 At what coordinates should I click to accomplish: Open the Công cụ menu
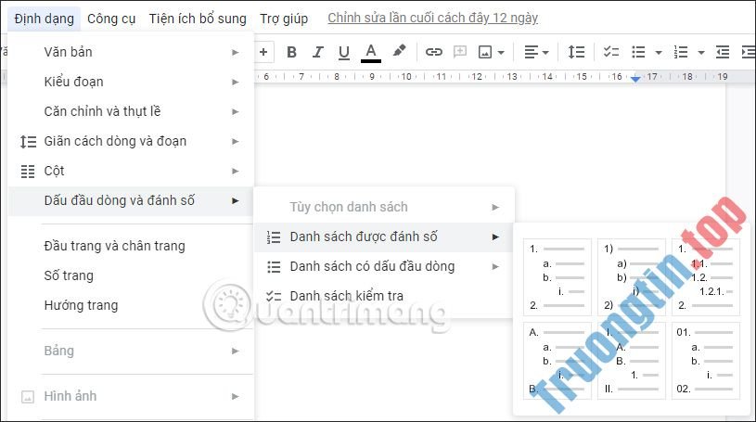pos(111,19)
